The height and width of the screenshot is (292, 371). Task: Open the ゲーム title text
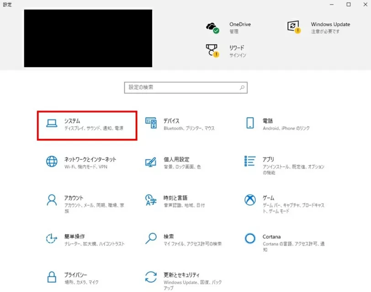pyautogui.click(x=268, y=198)
